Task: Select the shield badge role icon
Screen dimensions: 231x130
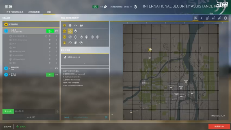Action: (70, 25)
